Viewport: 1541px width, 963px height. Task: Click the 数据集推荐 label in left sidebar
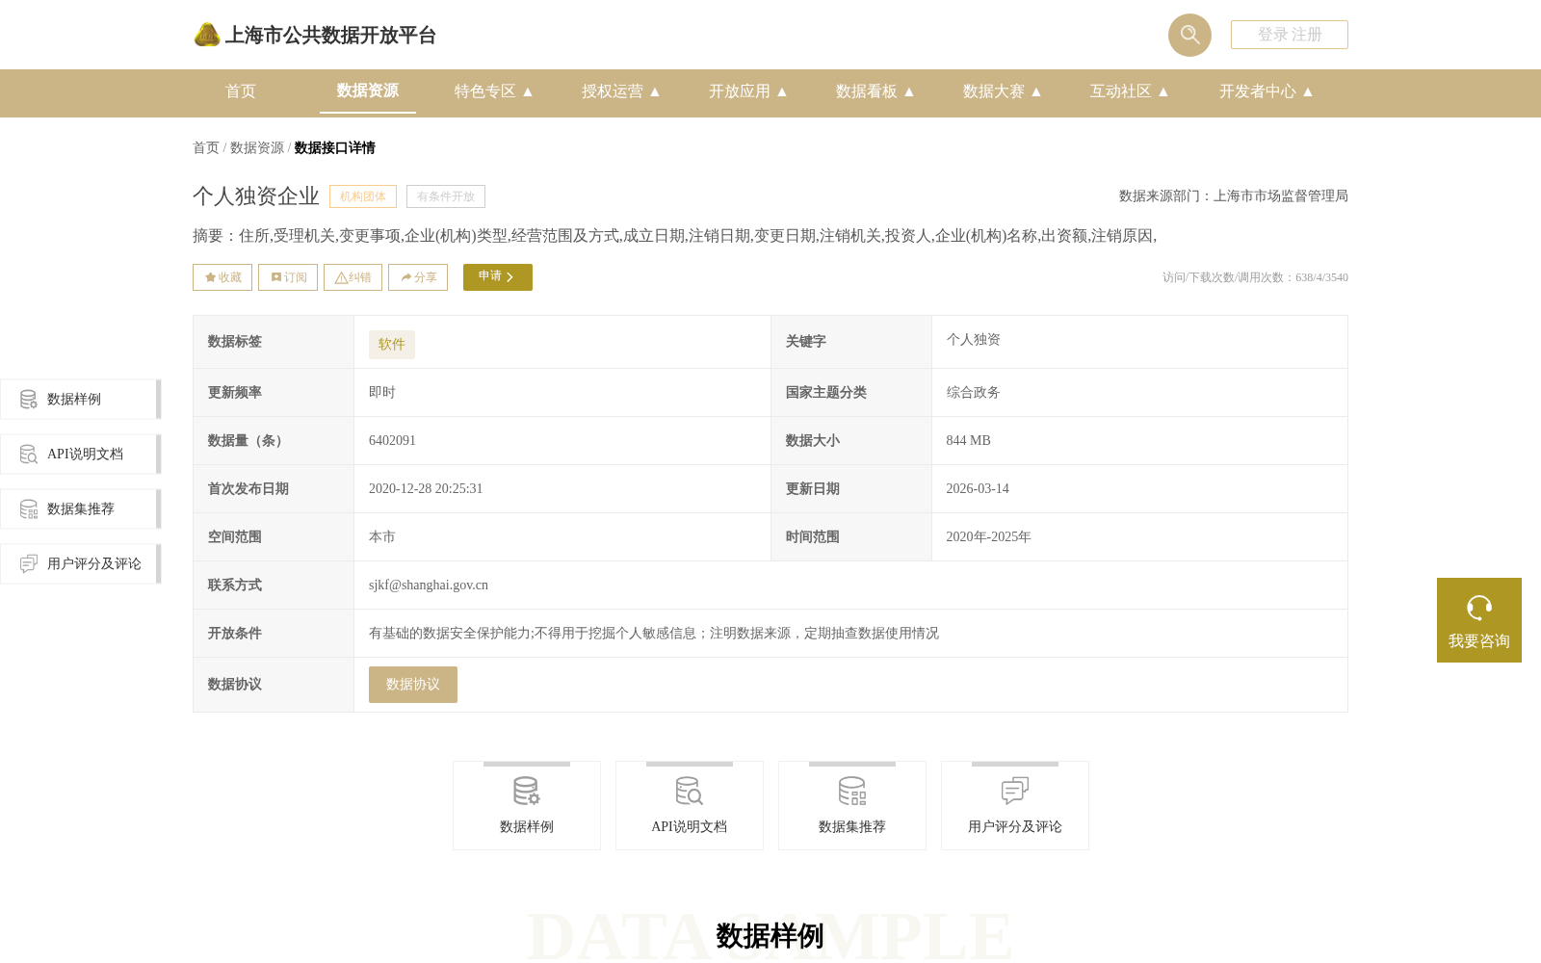coord(81,508)
